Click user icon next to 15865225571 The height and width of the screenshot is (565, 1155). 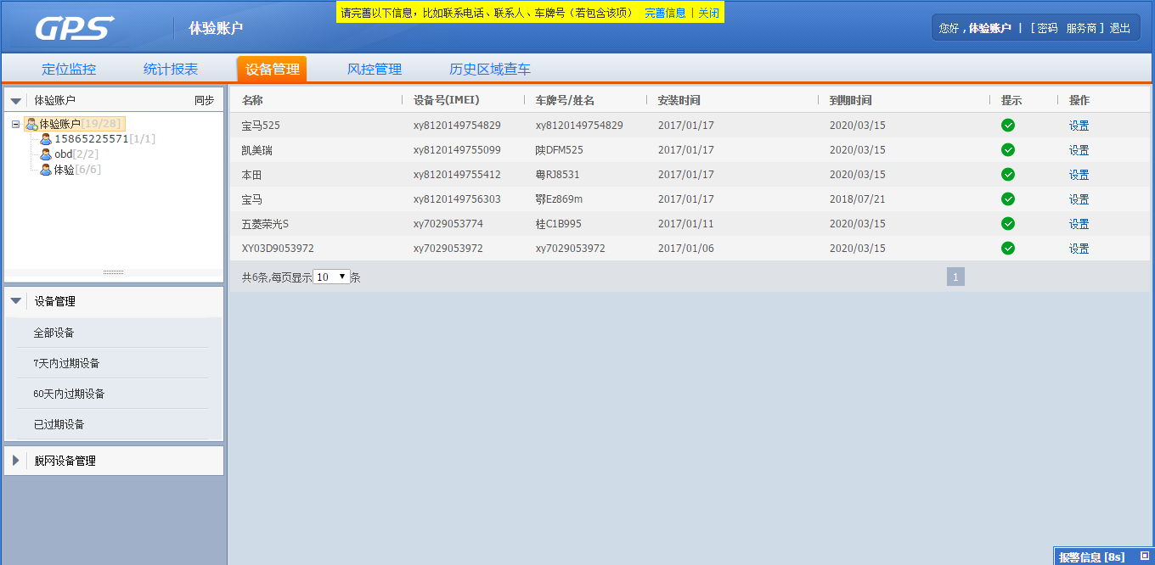[46, 139]
